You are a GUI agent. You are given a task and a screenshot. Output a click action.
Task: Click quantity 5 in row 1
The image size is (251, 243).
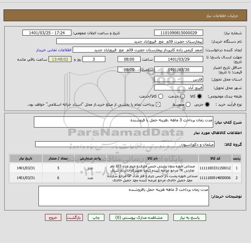(x=58, y=168)
